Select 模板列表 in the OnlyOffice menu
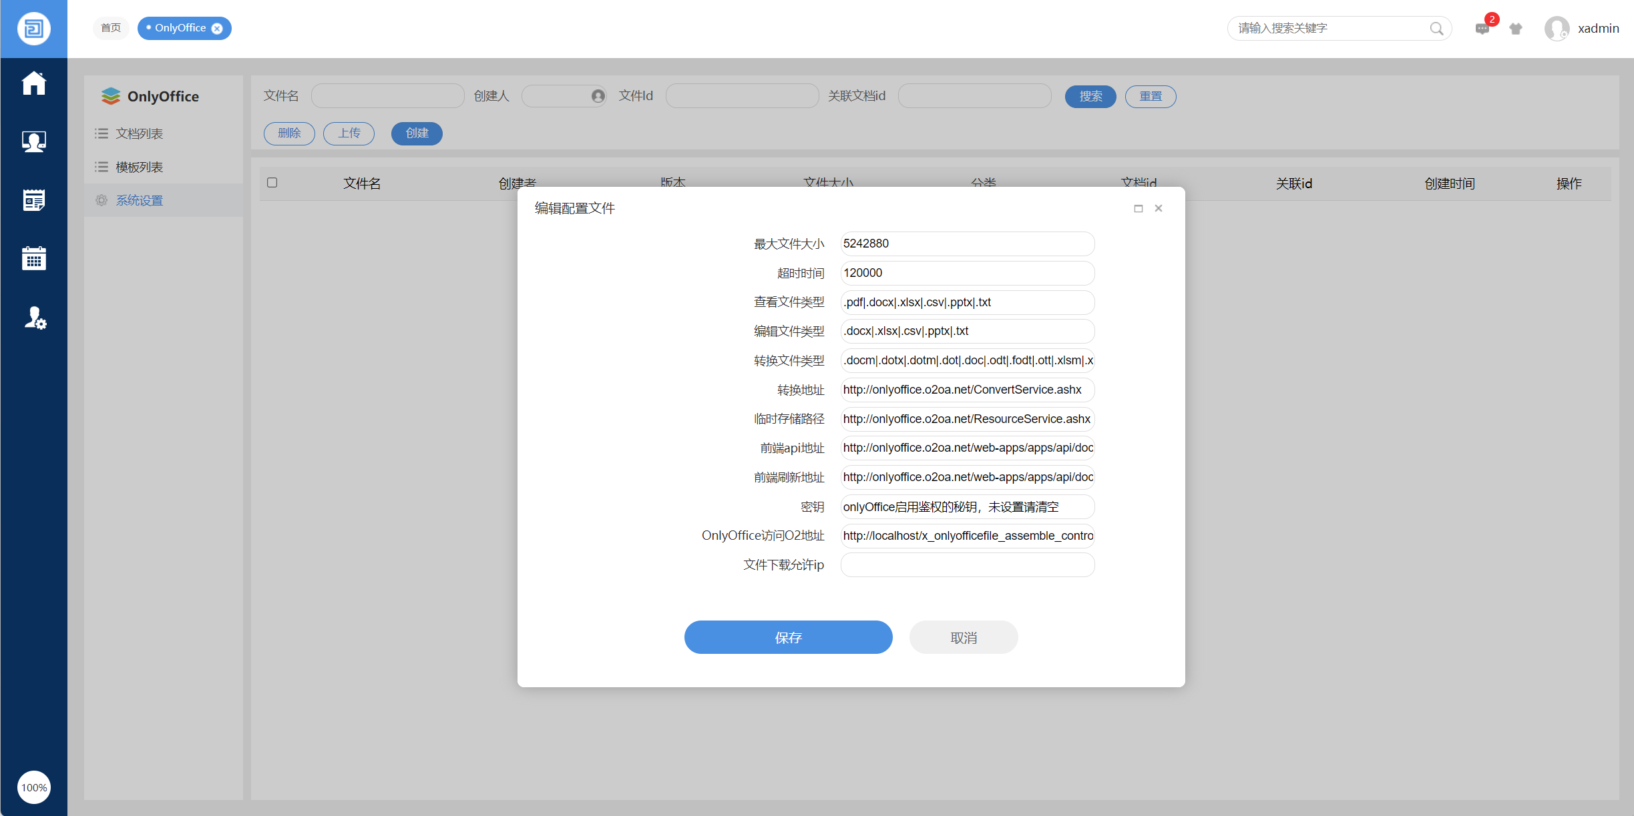Viewport: 1634px width, 816px height. pos(139,167)
